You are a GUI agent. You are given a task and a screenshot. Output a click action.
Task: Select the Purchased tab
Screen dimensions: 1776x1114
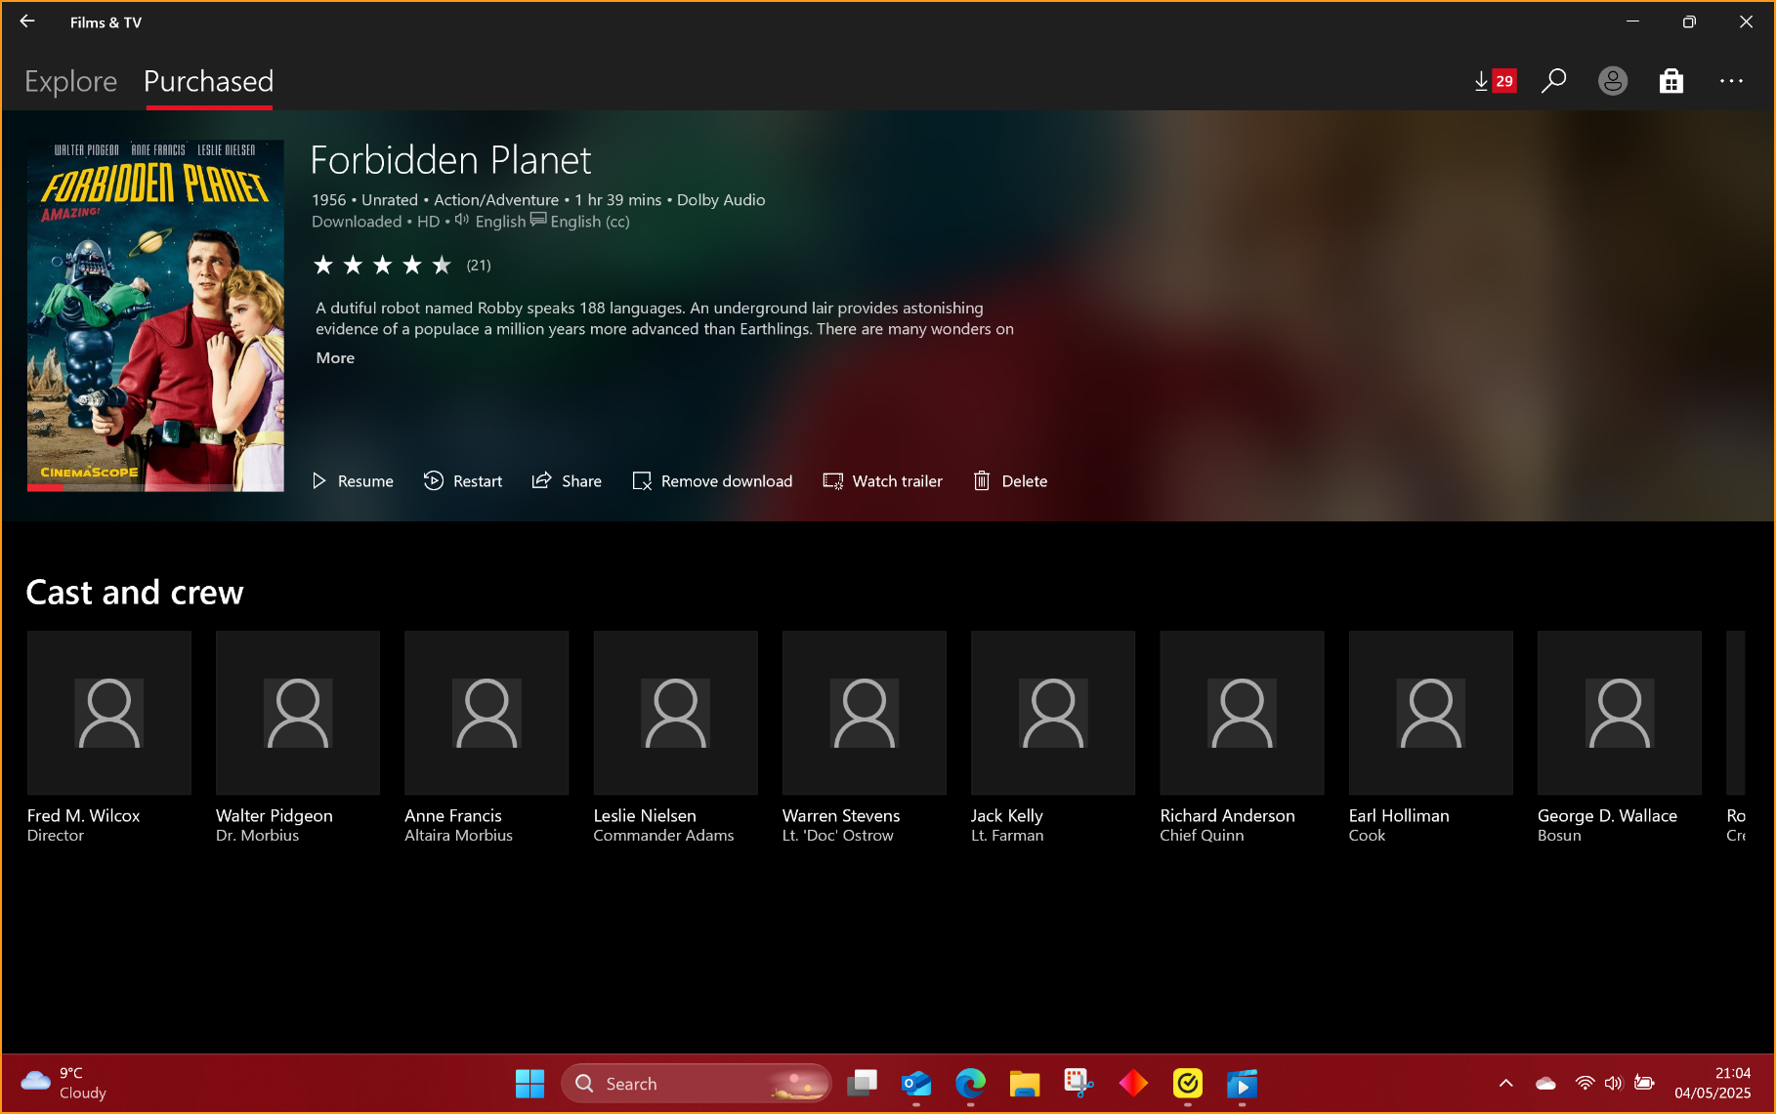tap(208, 82)
